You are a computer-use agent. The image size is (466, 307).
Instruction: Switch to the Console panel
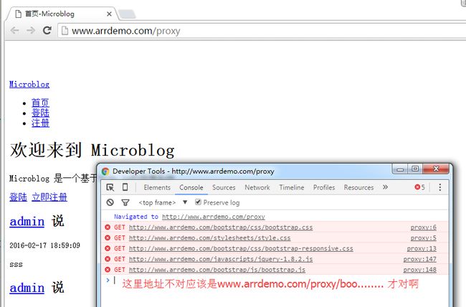tap(191, 187)
